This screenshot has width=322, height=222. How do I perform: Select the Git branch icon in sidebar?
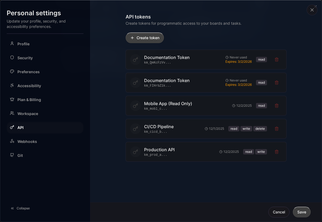(12, 155)
